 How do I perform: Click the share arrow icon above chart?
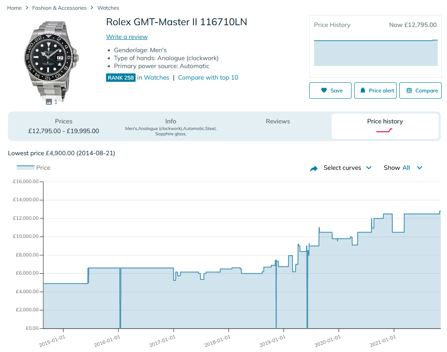314,168
